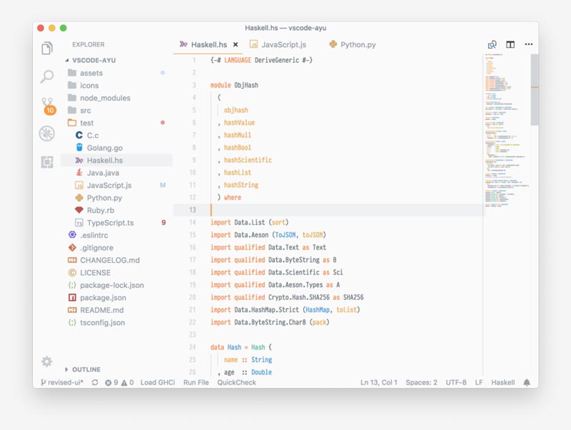Viewport: 571px width, 430px height.
Task: Change encoding via UTF-8 indicator
Action: 456,382
